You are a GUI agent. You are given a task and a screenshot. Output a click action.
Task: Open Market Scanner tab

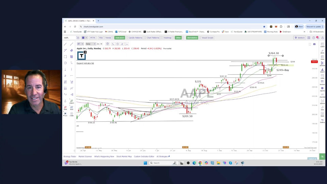pyautogui.click(x=85, y=156)
